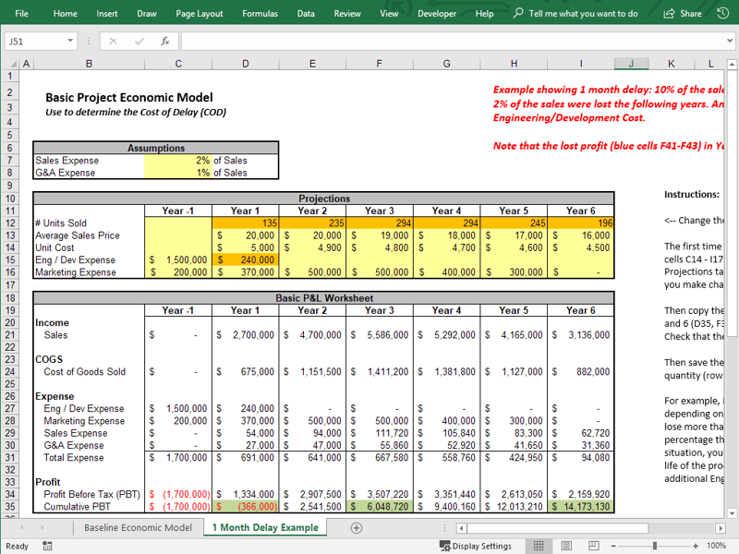739x554 pixels.
Task: Click Year 4 Total Expense 558,760
Action: pos(447,457)
